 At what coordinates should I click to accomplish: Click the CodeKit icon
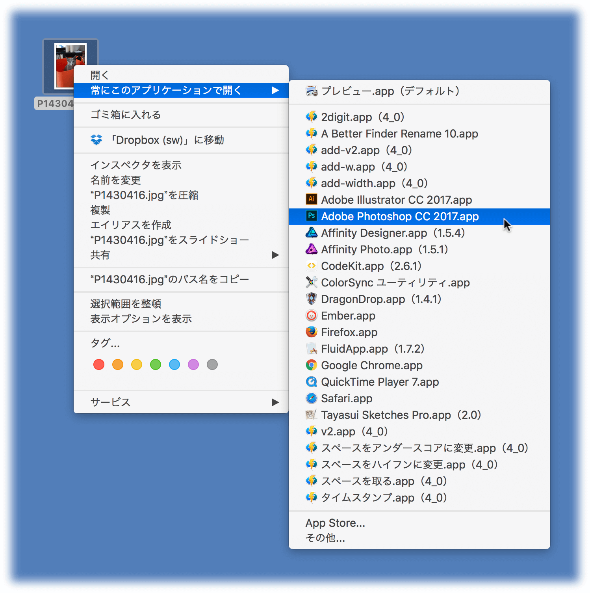312,266
